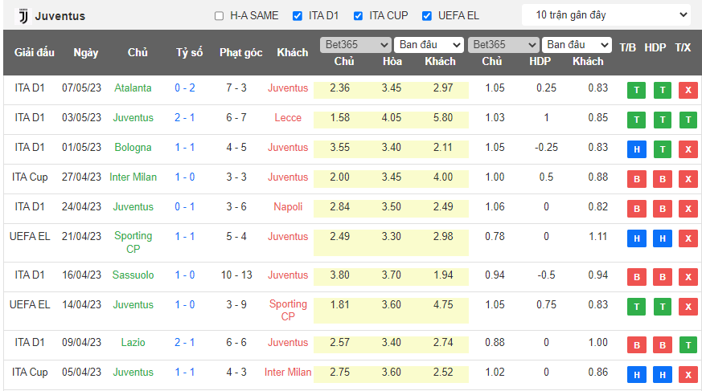Viewport: 702px width, 391px height.
Task: Click green T result badge for Atalanta match
Action: [637, 91]
